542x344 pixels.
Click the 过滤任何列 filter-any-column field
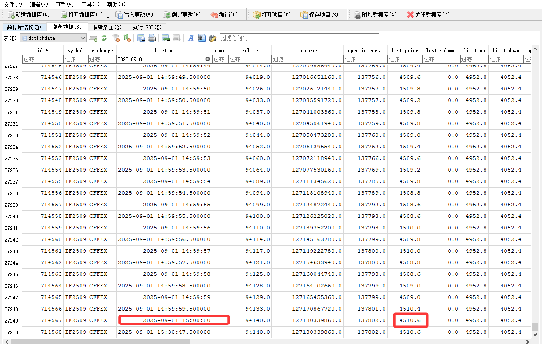pos(299,38)
